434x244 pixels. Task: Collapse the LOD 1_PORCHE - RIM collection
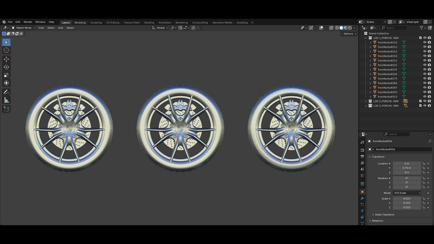tap(366, 38)
